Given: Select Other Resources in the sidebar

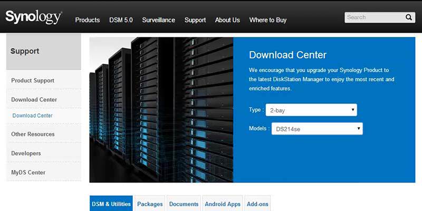Looking at the screenshot, I should click(x=44, y=134).
